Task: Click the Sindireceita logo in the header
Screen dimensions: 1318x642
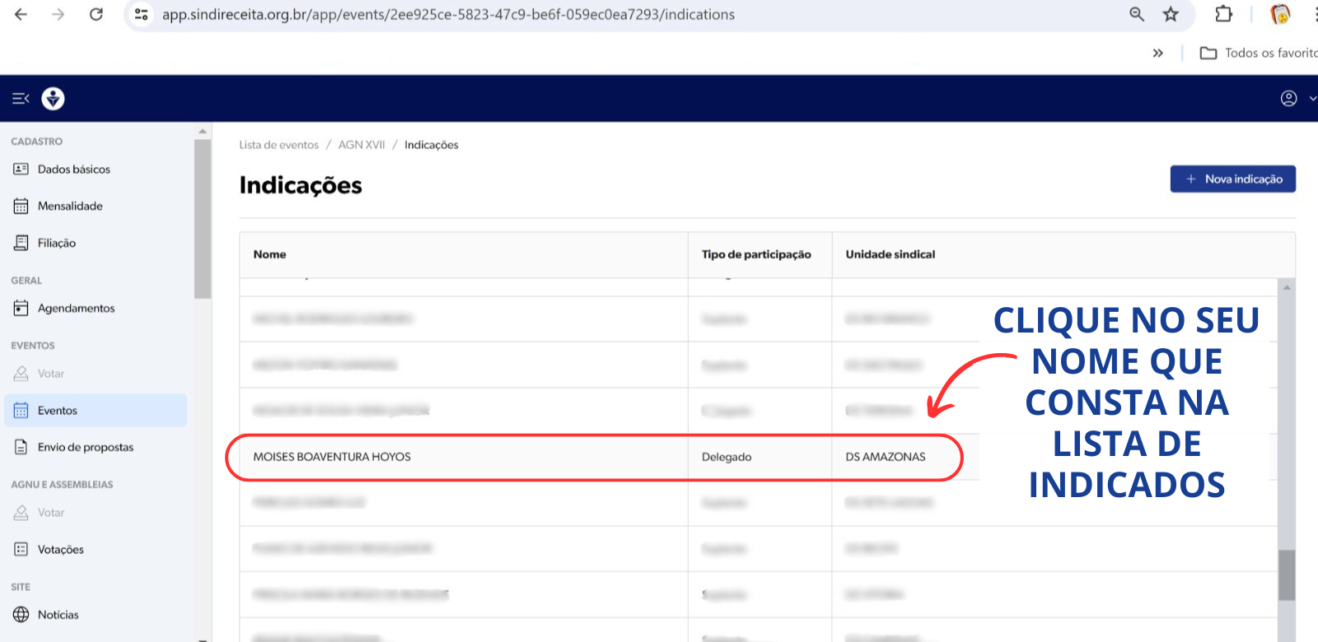Action: click(54, 99)
